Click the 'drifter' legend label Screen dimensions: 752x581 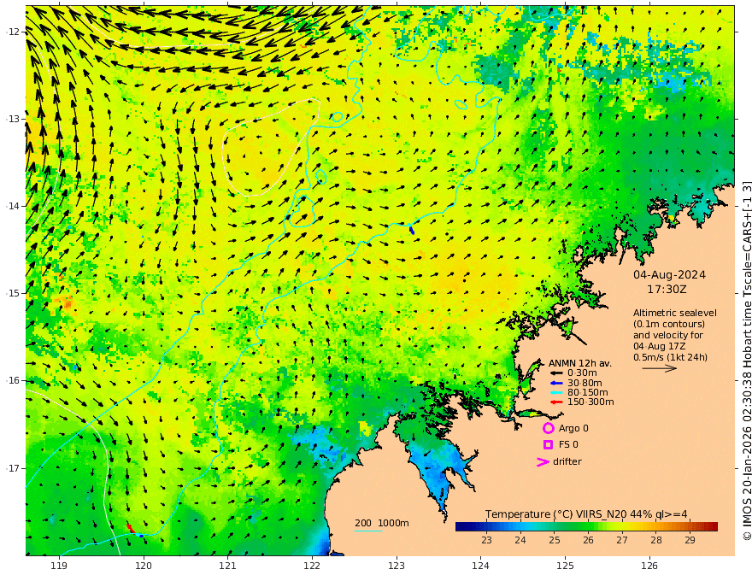tap(567, 461)
